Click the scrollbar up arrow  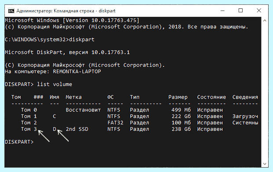coord(265,21)
